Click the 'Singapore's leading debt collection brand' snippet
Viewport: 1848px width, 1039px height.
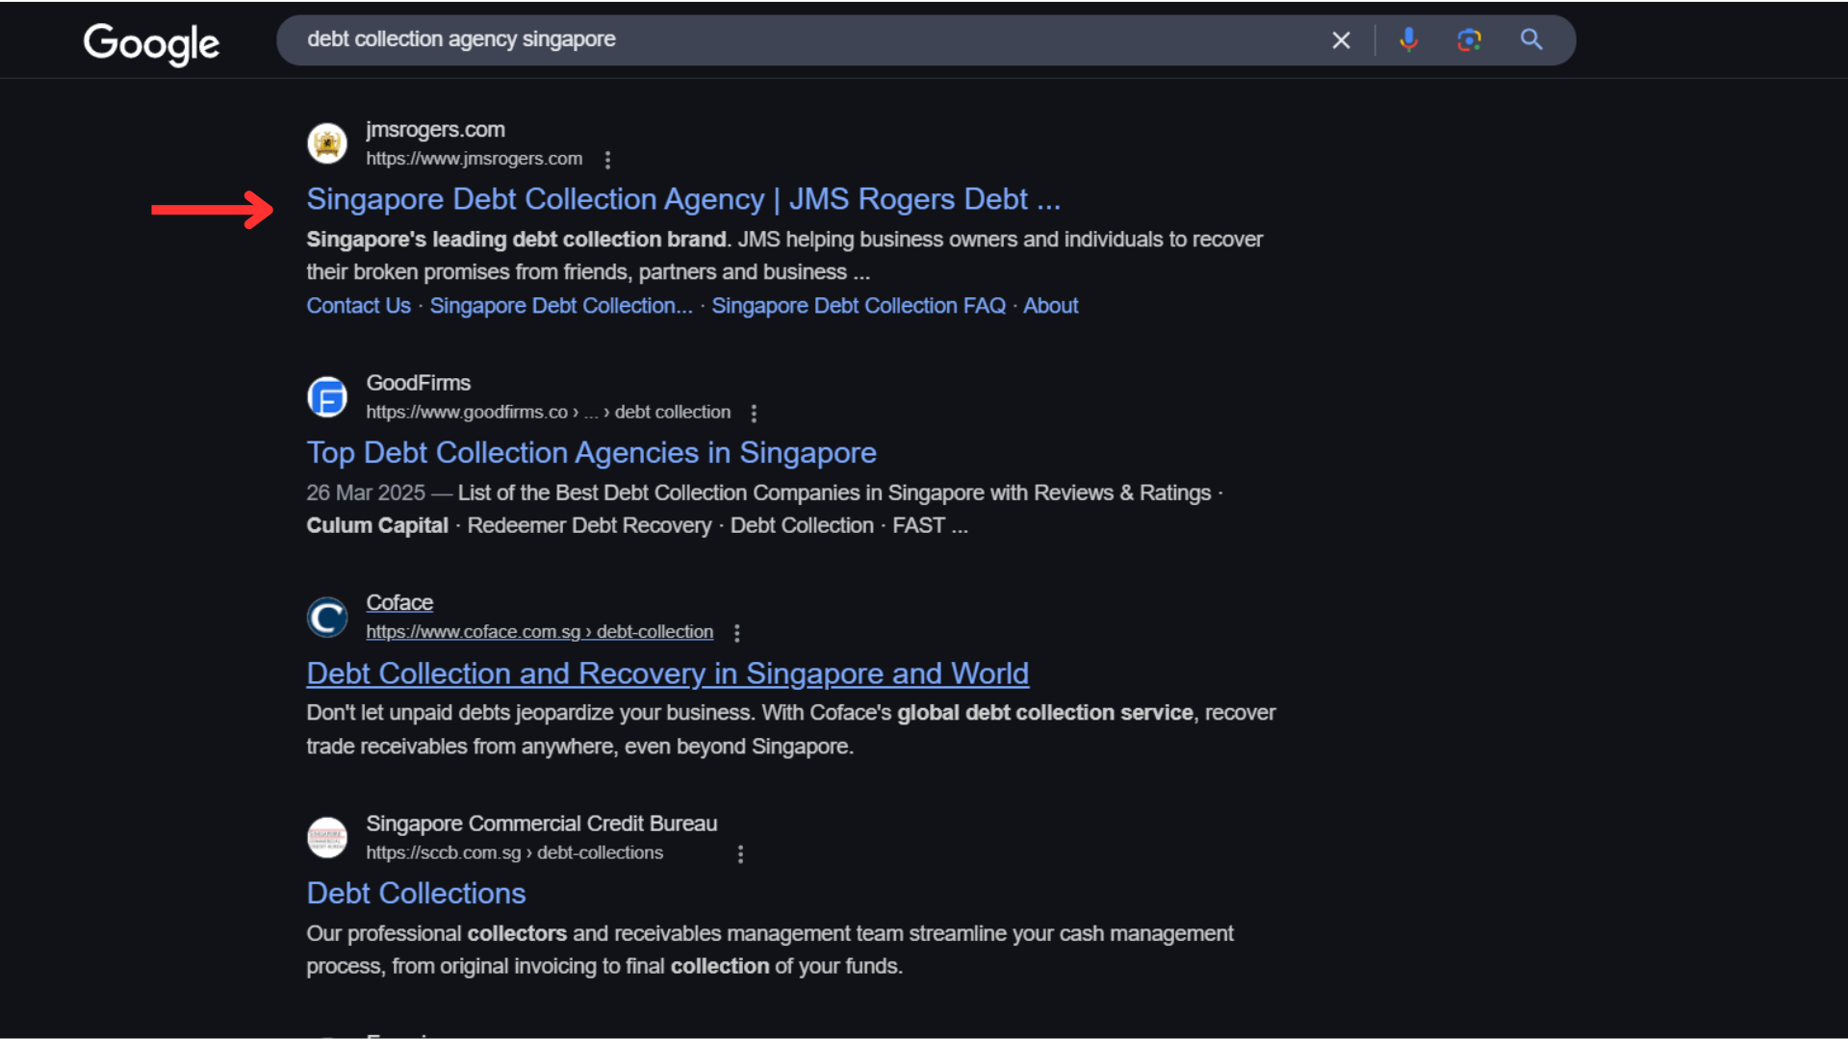click(519, 240)
